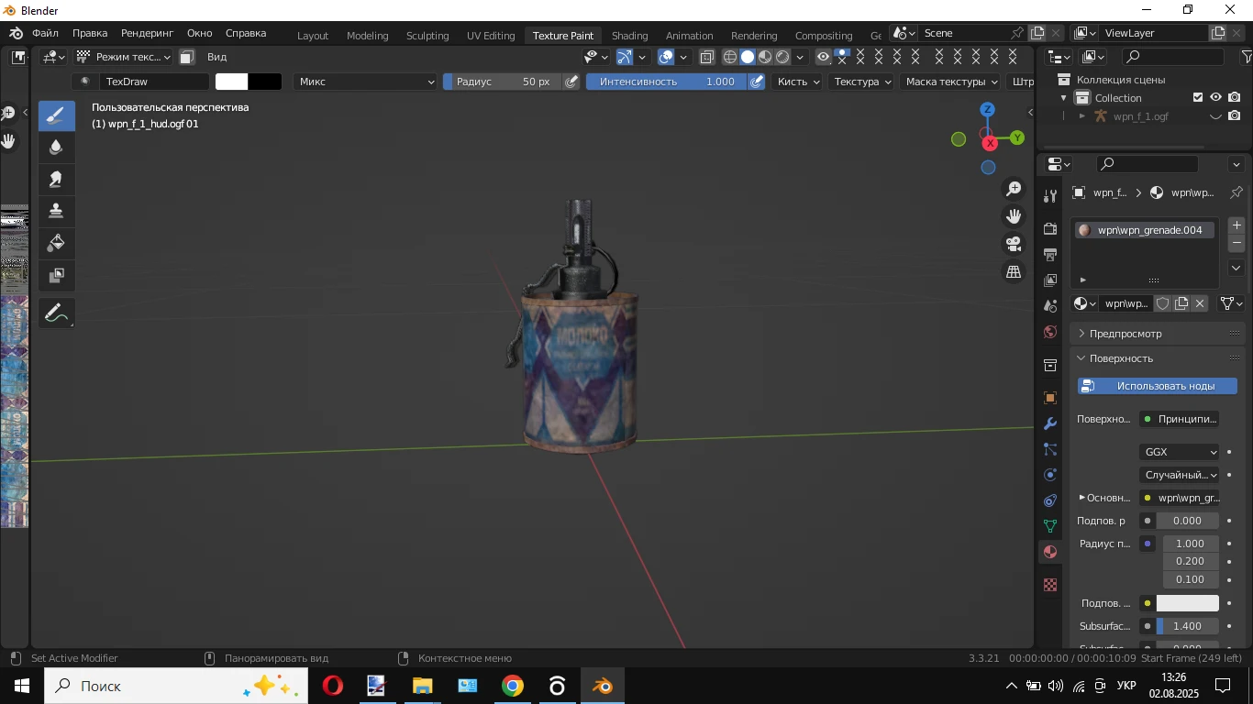Select the Mask tool in toolbar

[56, 275]
